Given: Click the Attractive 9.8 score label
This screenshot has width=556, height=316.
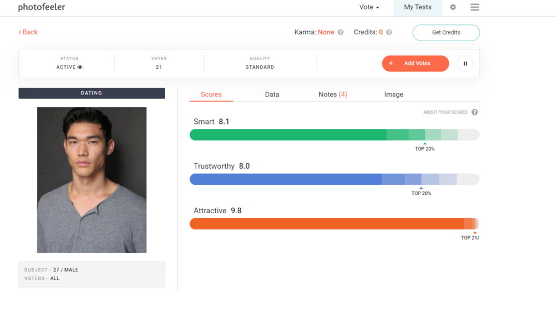Looking at the screenshot, I should (x=217, y=210).
